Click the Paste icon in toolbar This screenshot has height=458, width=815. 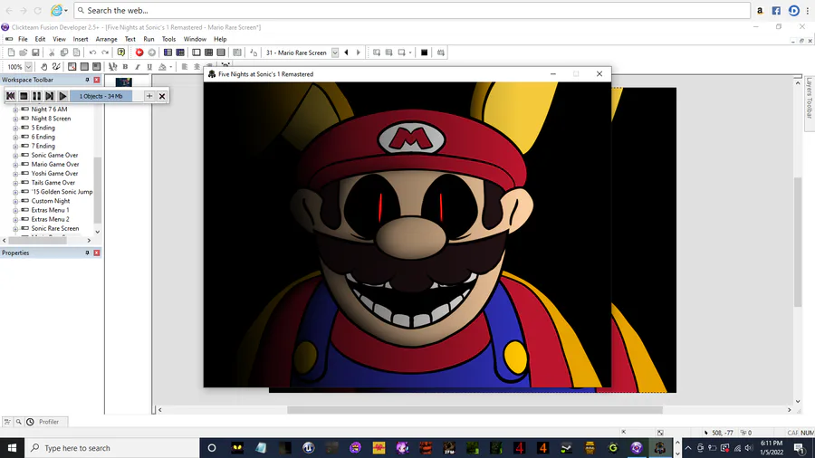(x=76, y=52)
